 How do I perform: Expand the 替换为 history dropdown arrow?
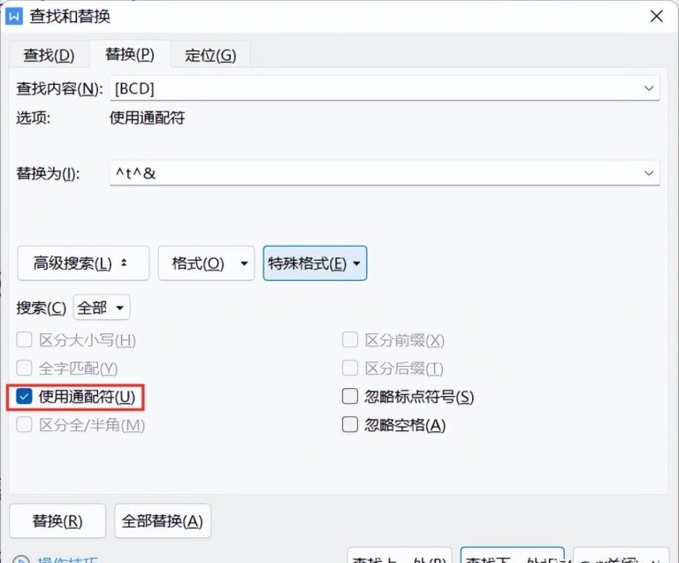(649, 173)
